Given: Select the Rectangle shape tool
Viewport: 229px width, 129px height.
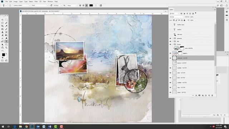Looking at the screenshot, I should pos(6,44).
